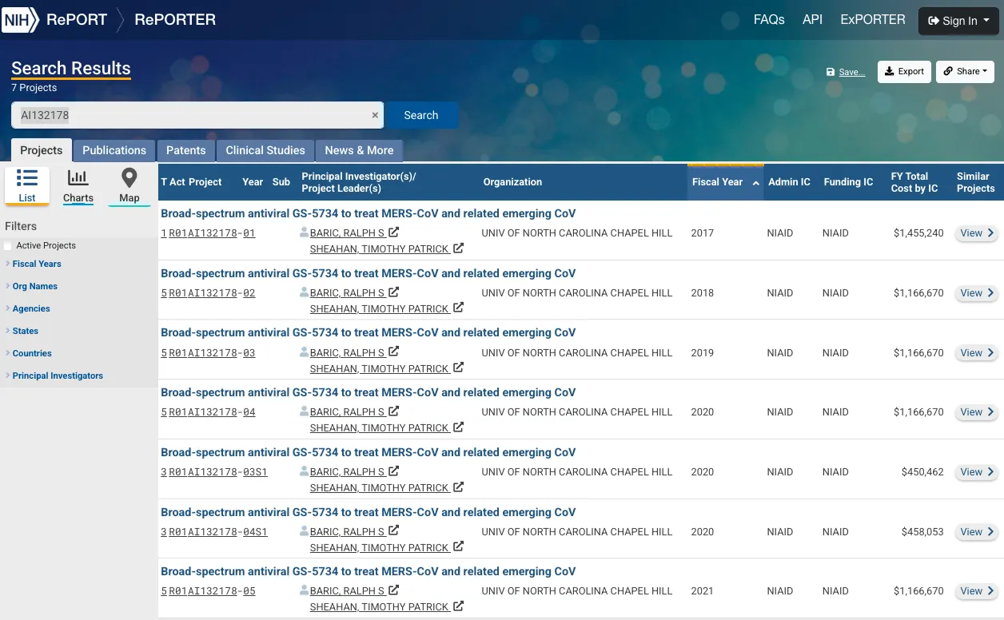
Task: Click the person icon beside Baric in row -01
Action: (304, 232)
